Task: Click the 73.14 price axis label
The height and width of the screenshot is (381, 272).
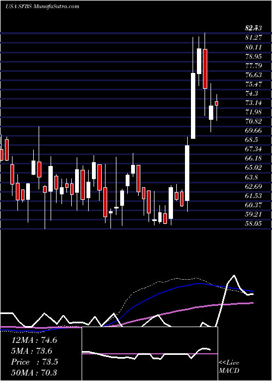Action: [254, 103]
